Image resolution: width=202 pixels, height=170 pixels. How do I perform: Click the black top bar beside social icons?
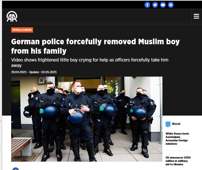click(x=72, y=5)
